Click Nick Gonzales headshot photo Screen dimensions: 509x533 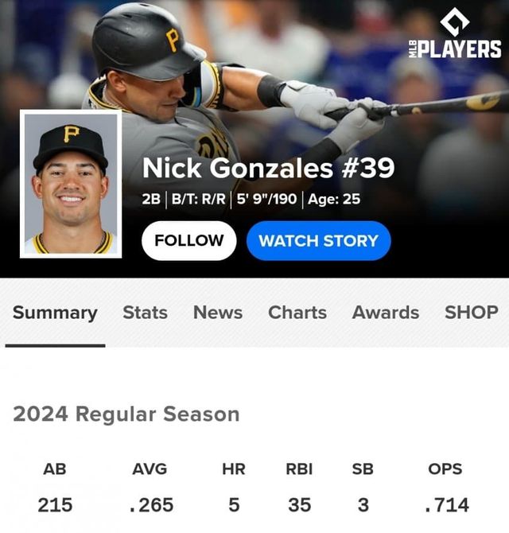point(71,184)
